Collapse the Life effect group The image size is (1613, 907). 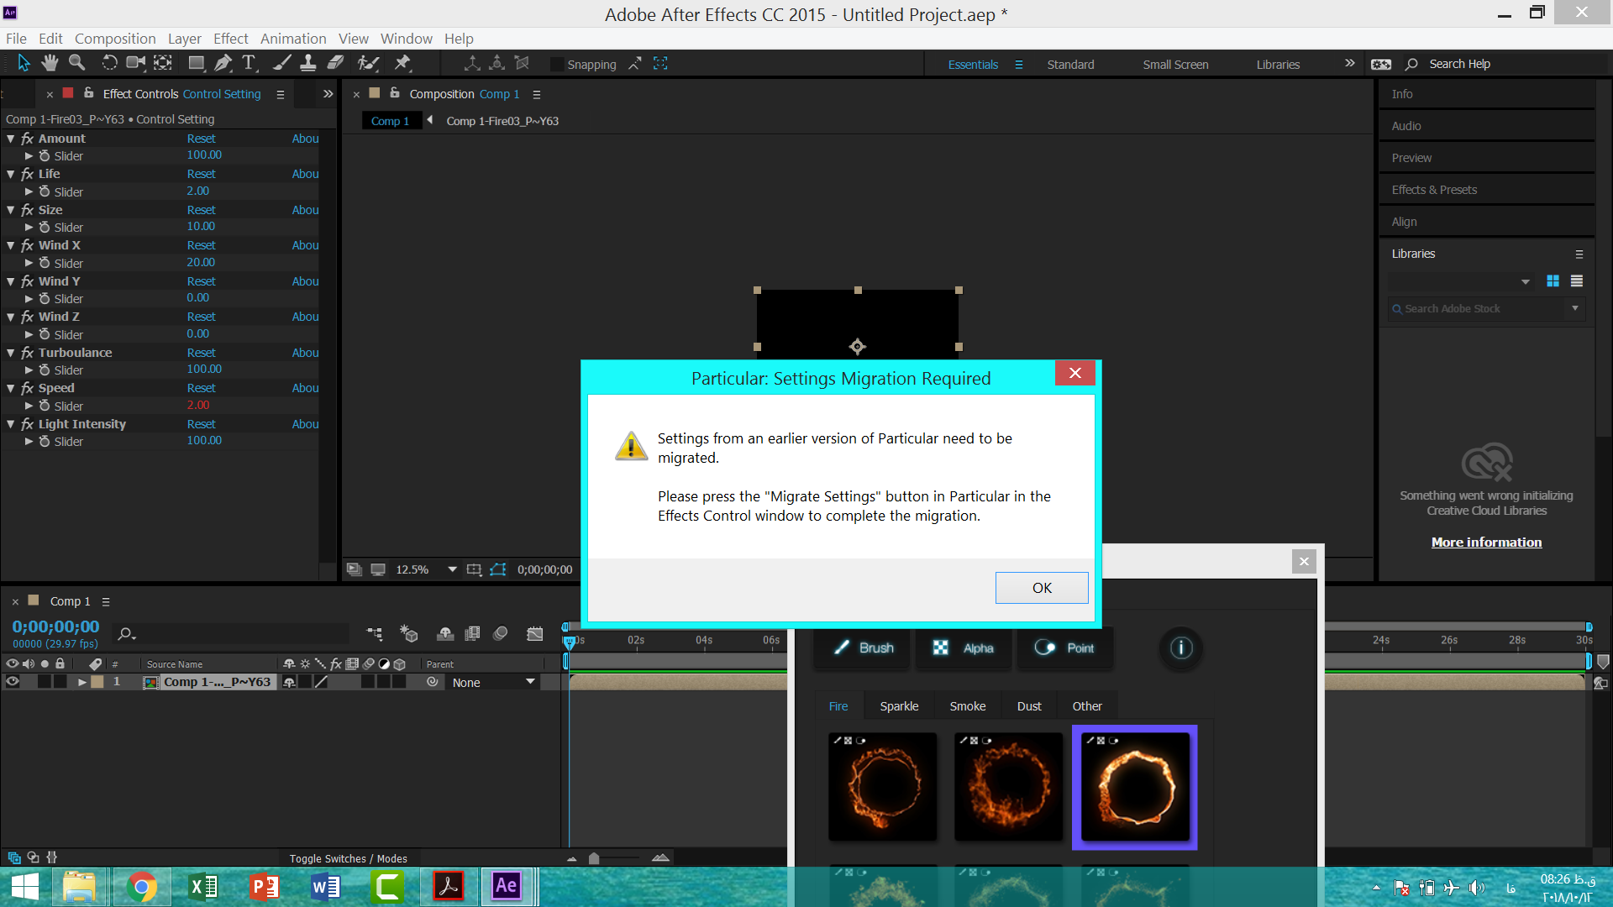coord(11,174)
